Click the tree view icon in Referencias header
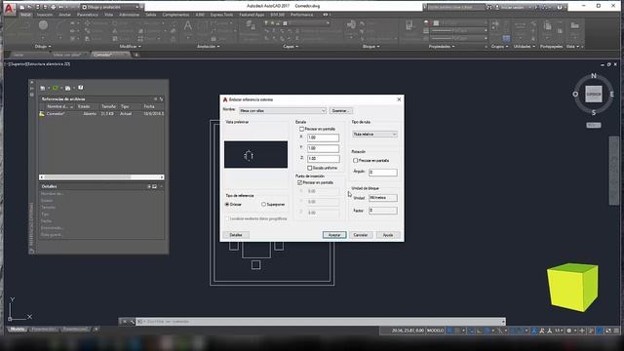This screenshot has width=624, height=351. pos(161,99)
